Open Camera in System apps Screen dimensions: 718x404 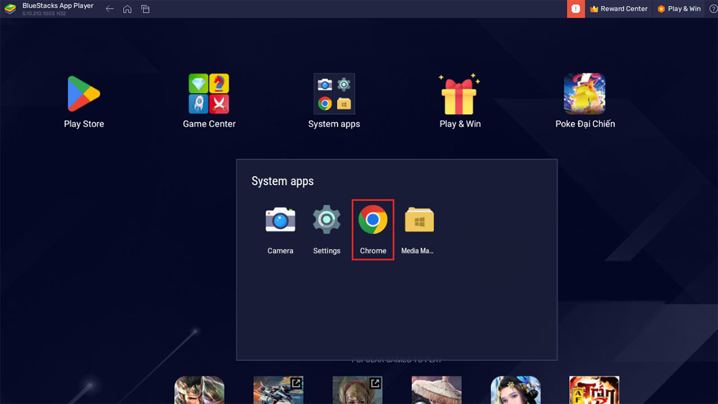coord(280,221)
